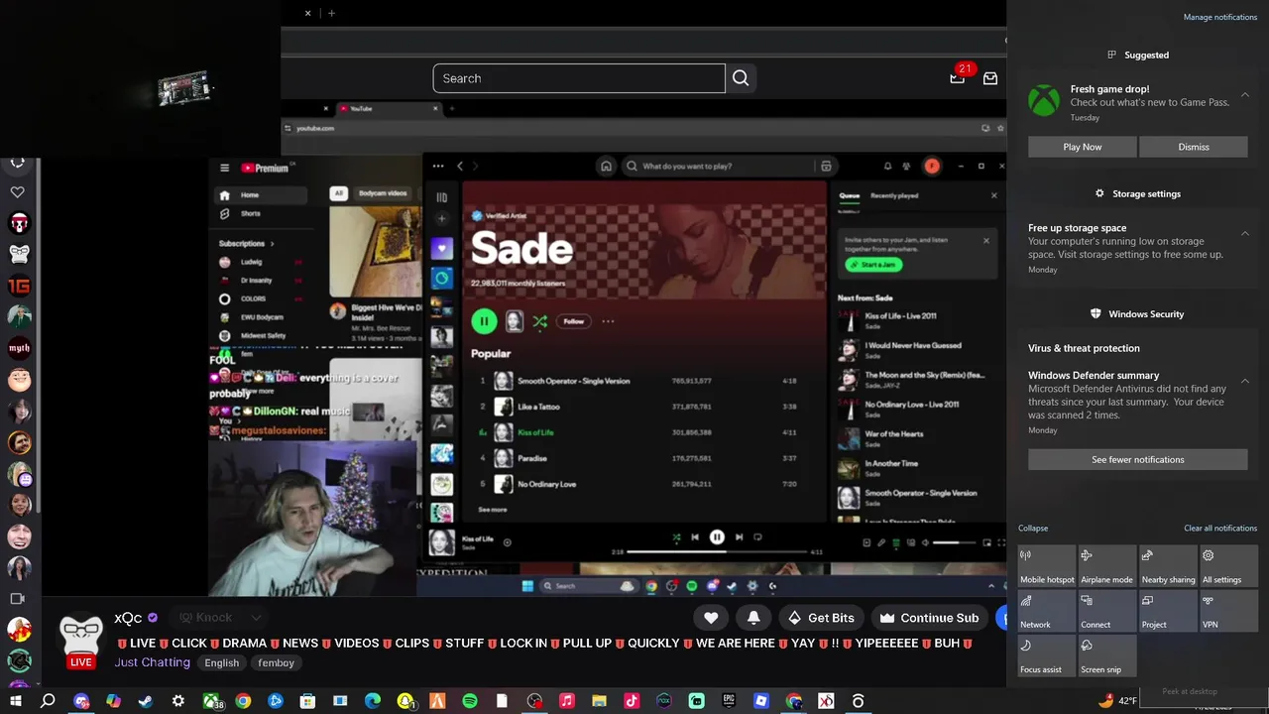Open the Windows Start menu
Image resolution: width=1269 pixels, height=714 pixels.
point(16,701)
